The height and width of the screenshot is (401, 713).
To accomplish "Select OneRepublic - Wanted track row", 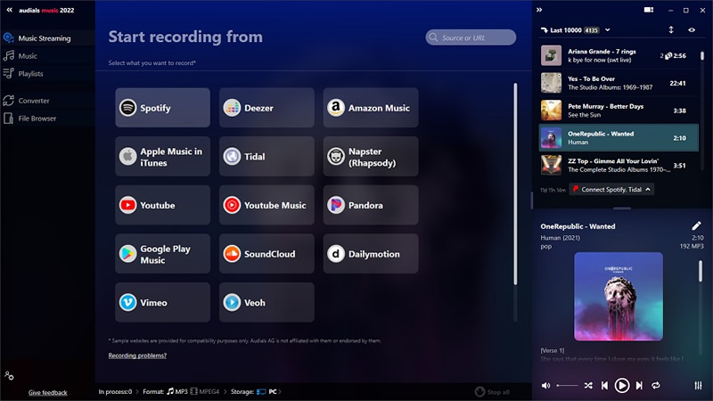I will (x=619, y=138).
